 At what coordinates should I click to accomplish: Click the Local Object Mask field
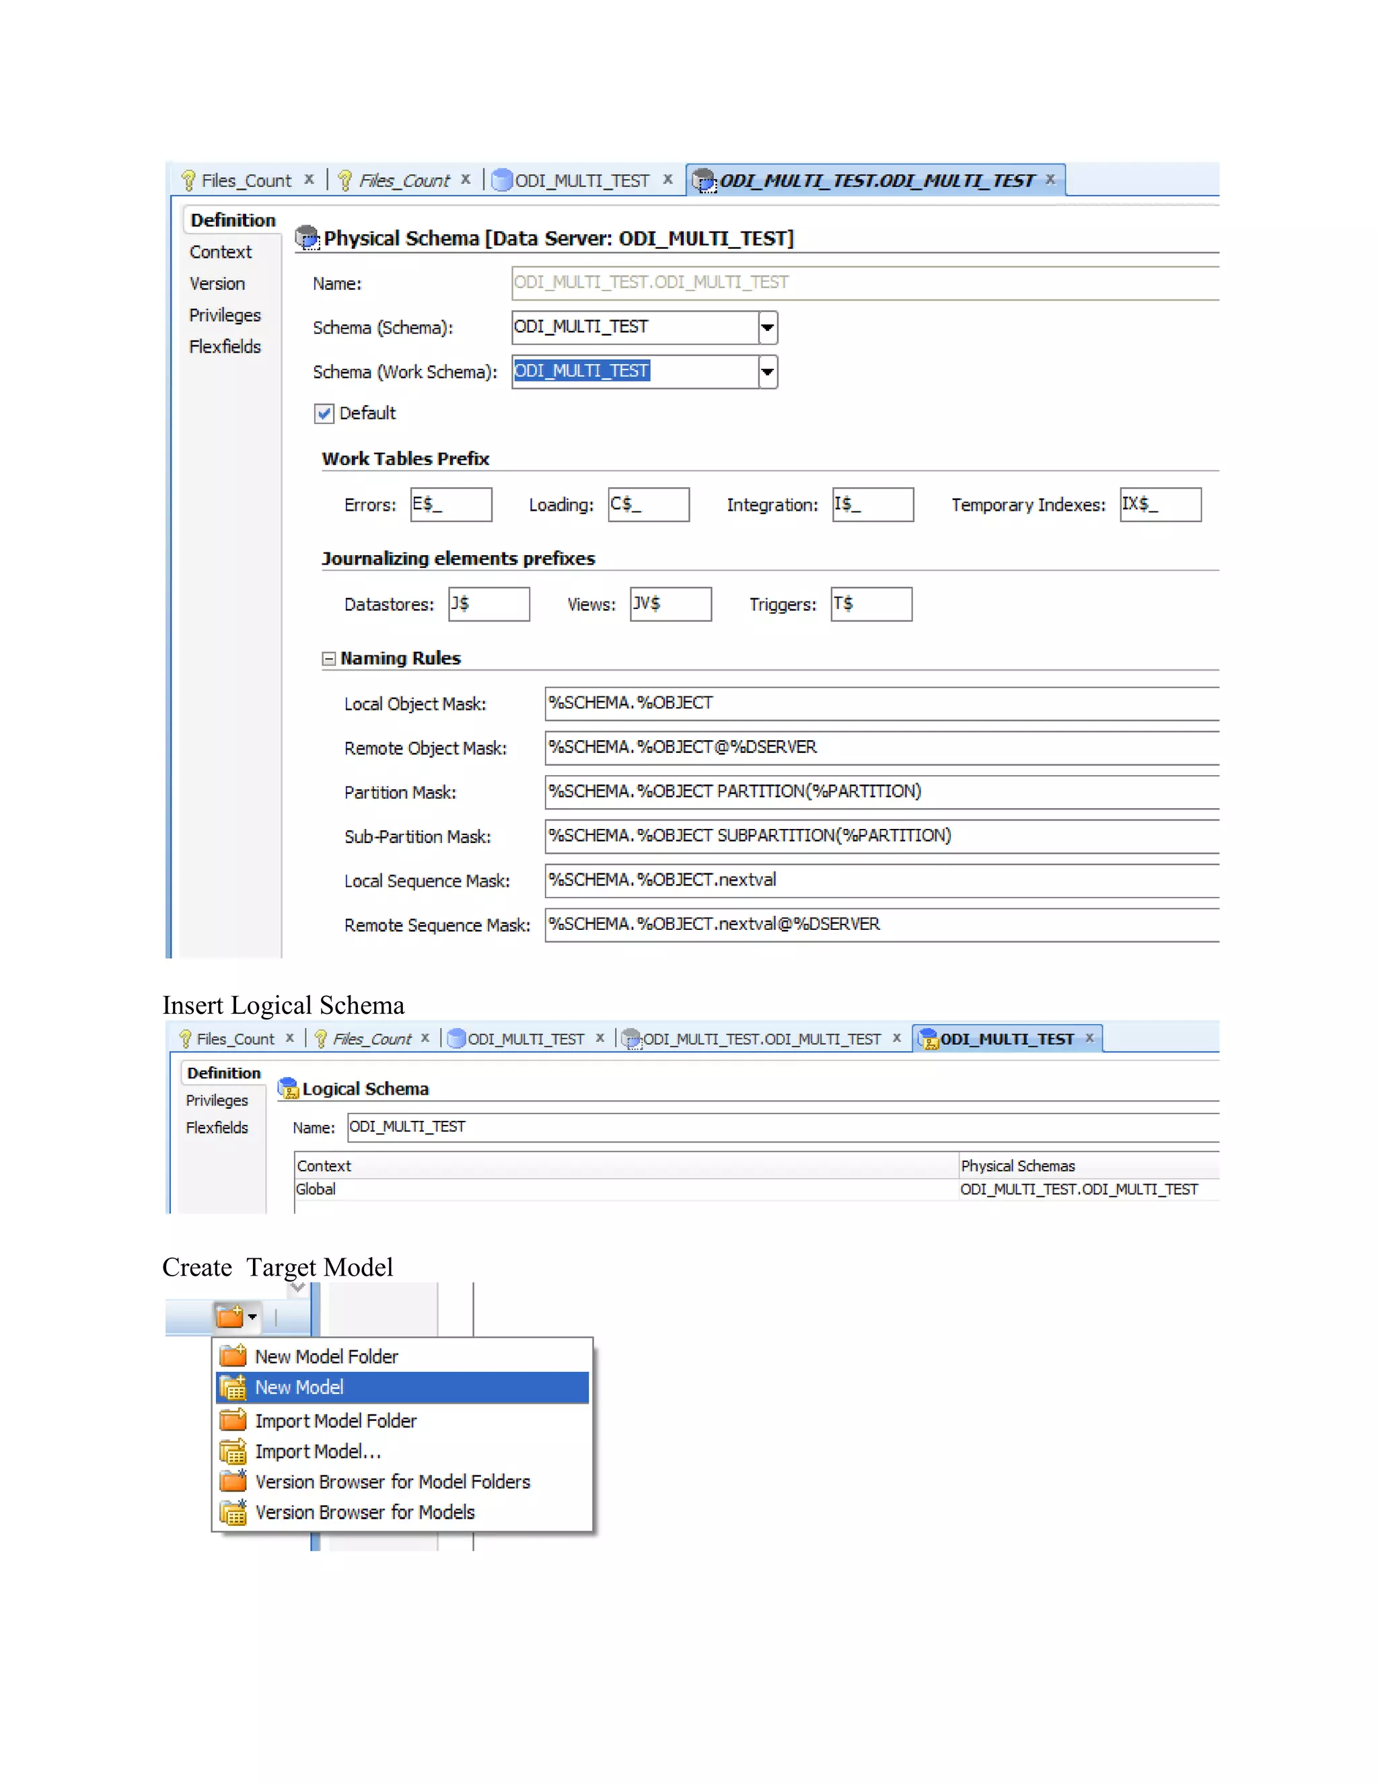pos(881,704)
